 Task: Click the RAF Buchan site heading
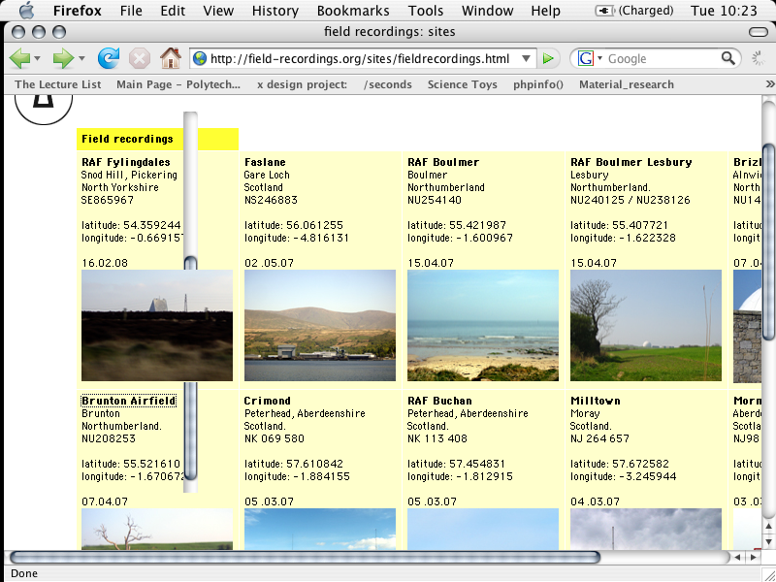[439, 401]
